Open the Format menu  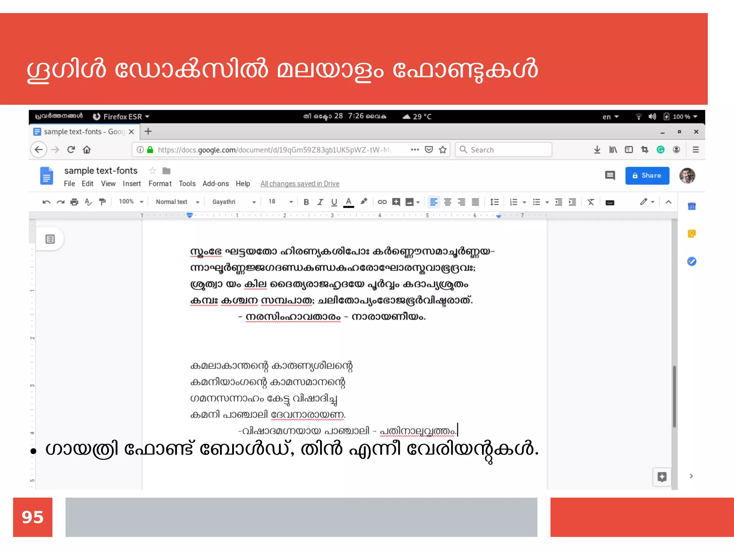pyautogui.click(x=160, y=184)
